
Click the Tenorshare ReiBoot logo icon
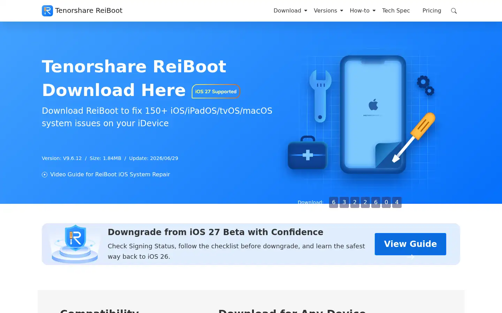pyautogui.click(x=47, y=11)
